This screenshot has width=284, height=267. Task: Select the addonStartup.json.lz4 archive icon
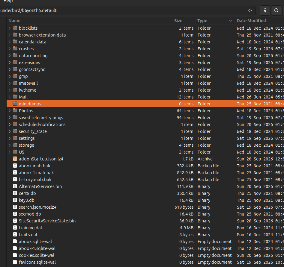(x=15, y=159)
